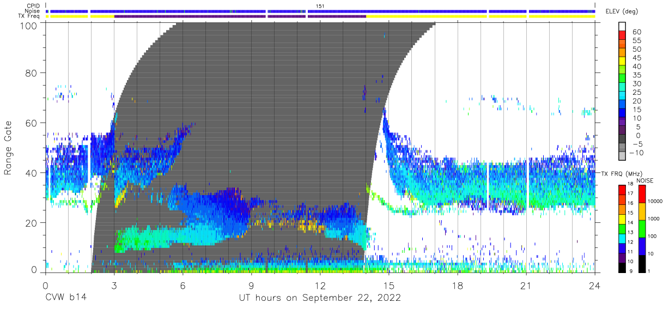This screenshot has width=669, height=309.
Task: Click the UT hours tick label '18'
Action: (457, 285)
